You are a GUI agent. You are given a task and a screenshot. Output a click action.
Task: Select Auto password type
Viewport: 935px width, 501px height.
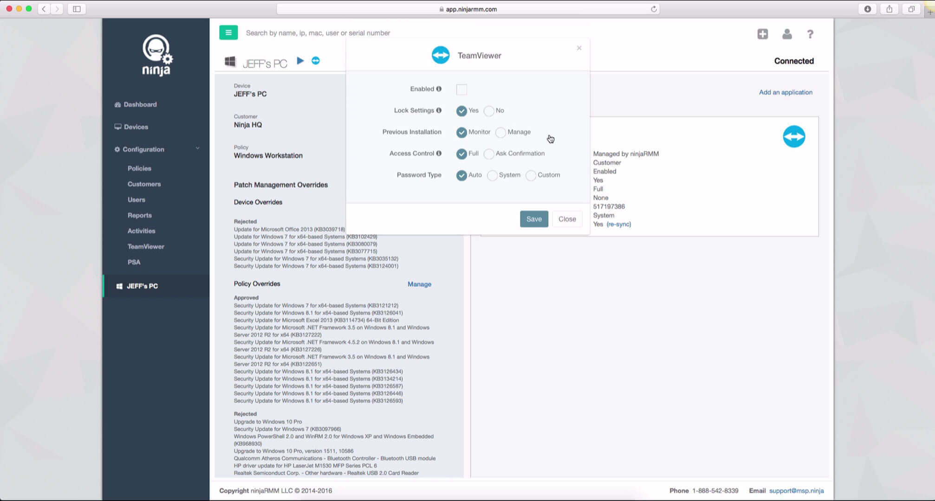[x=461, y=175]
